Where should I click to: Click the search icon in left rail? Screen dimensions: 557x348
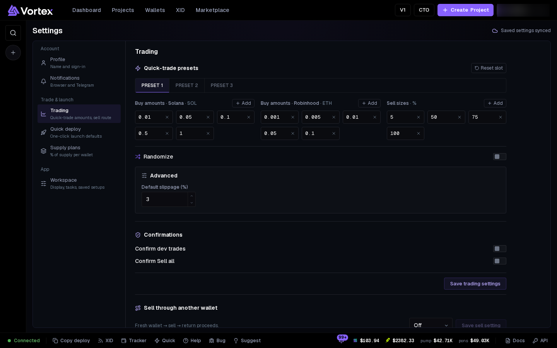point(13,33)
